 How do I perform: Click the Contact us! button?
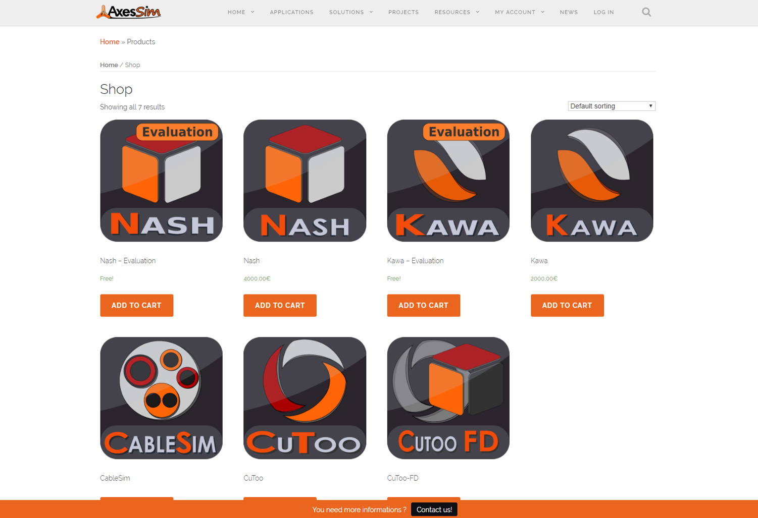tap(434, 509)
